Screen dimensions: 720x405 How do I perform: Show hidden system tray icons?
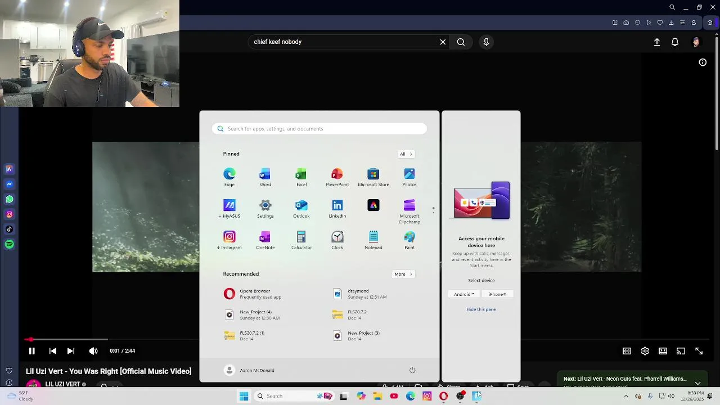click(626, 396)
